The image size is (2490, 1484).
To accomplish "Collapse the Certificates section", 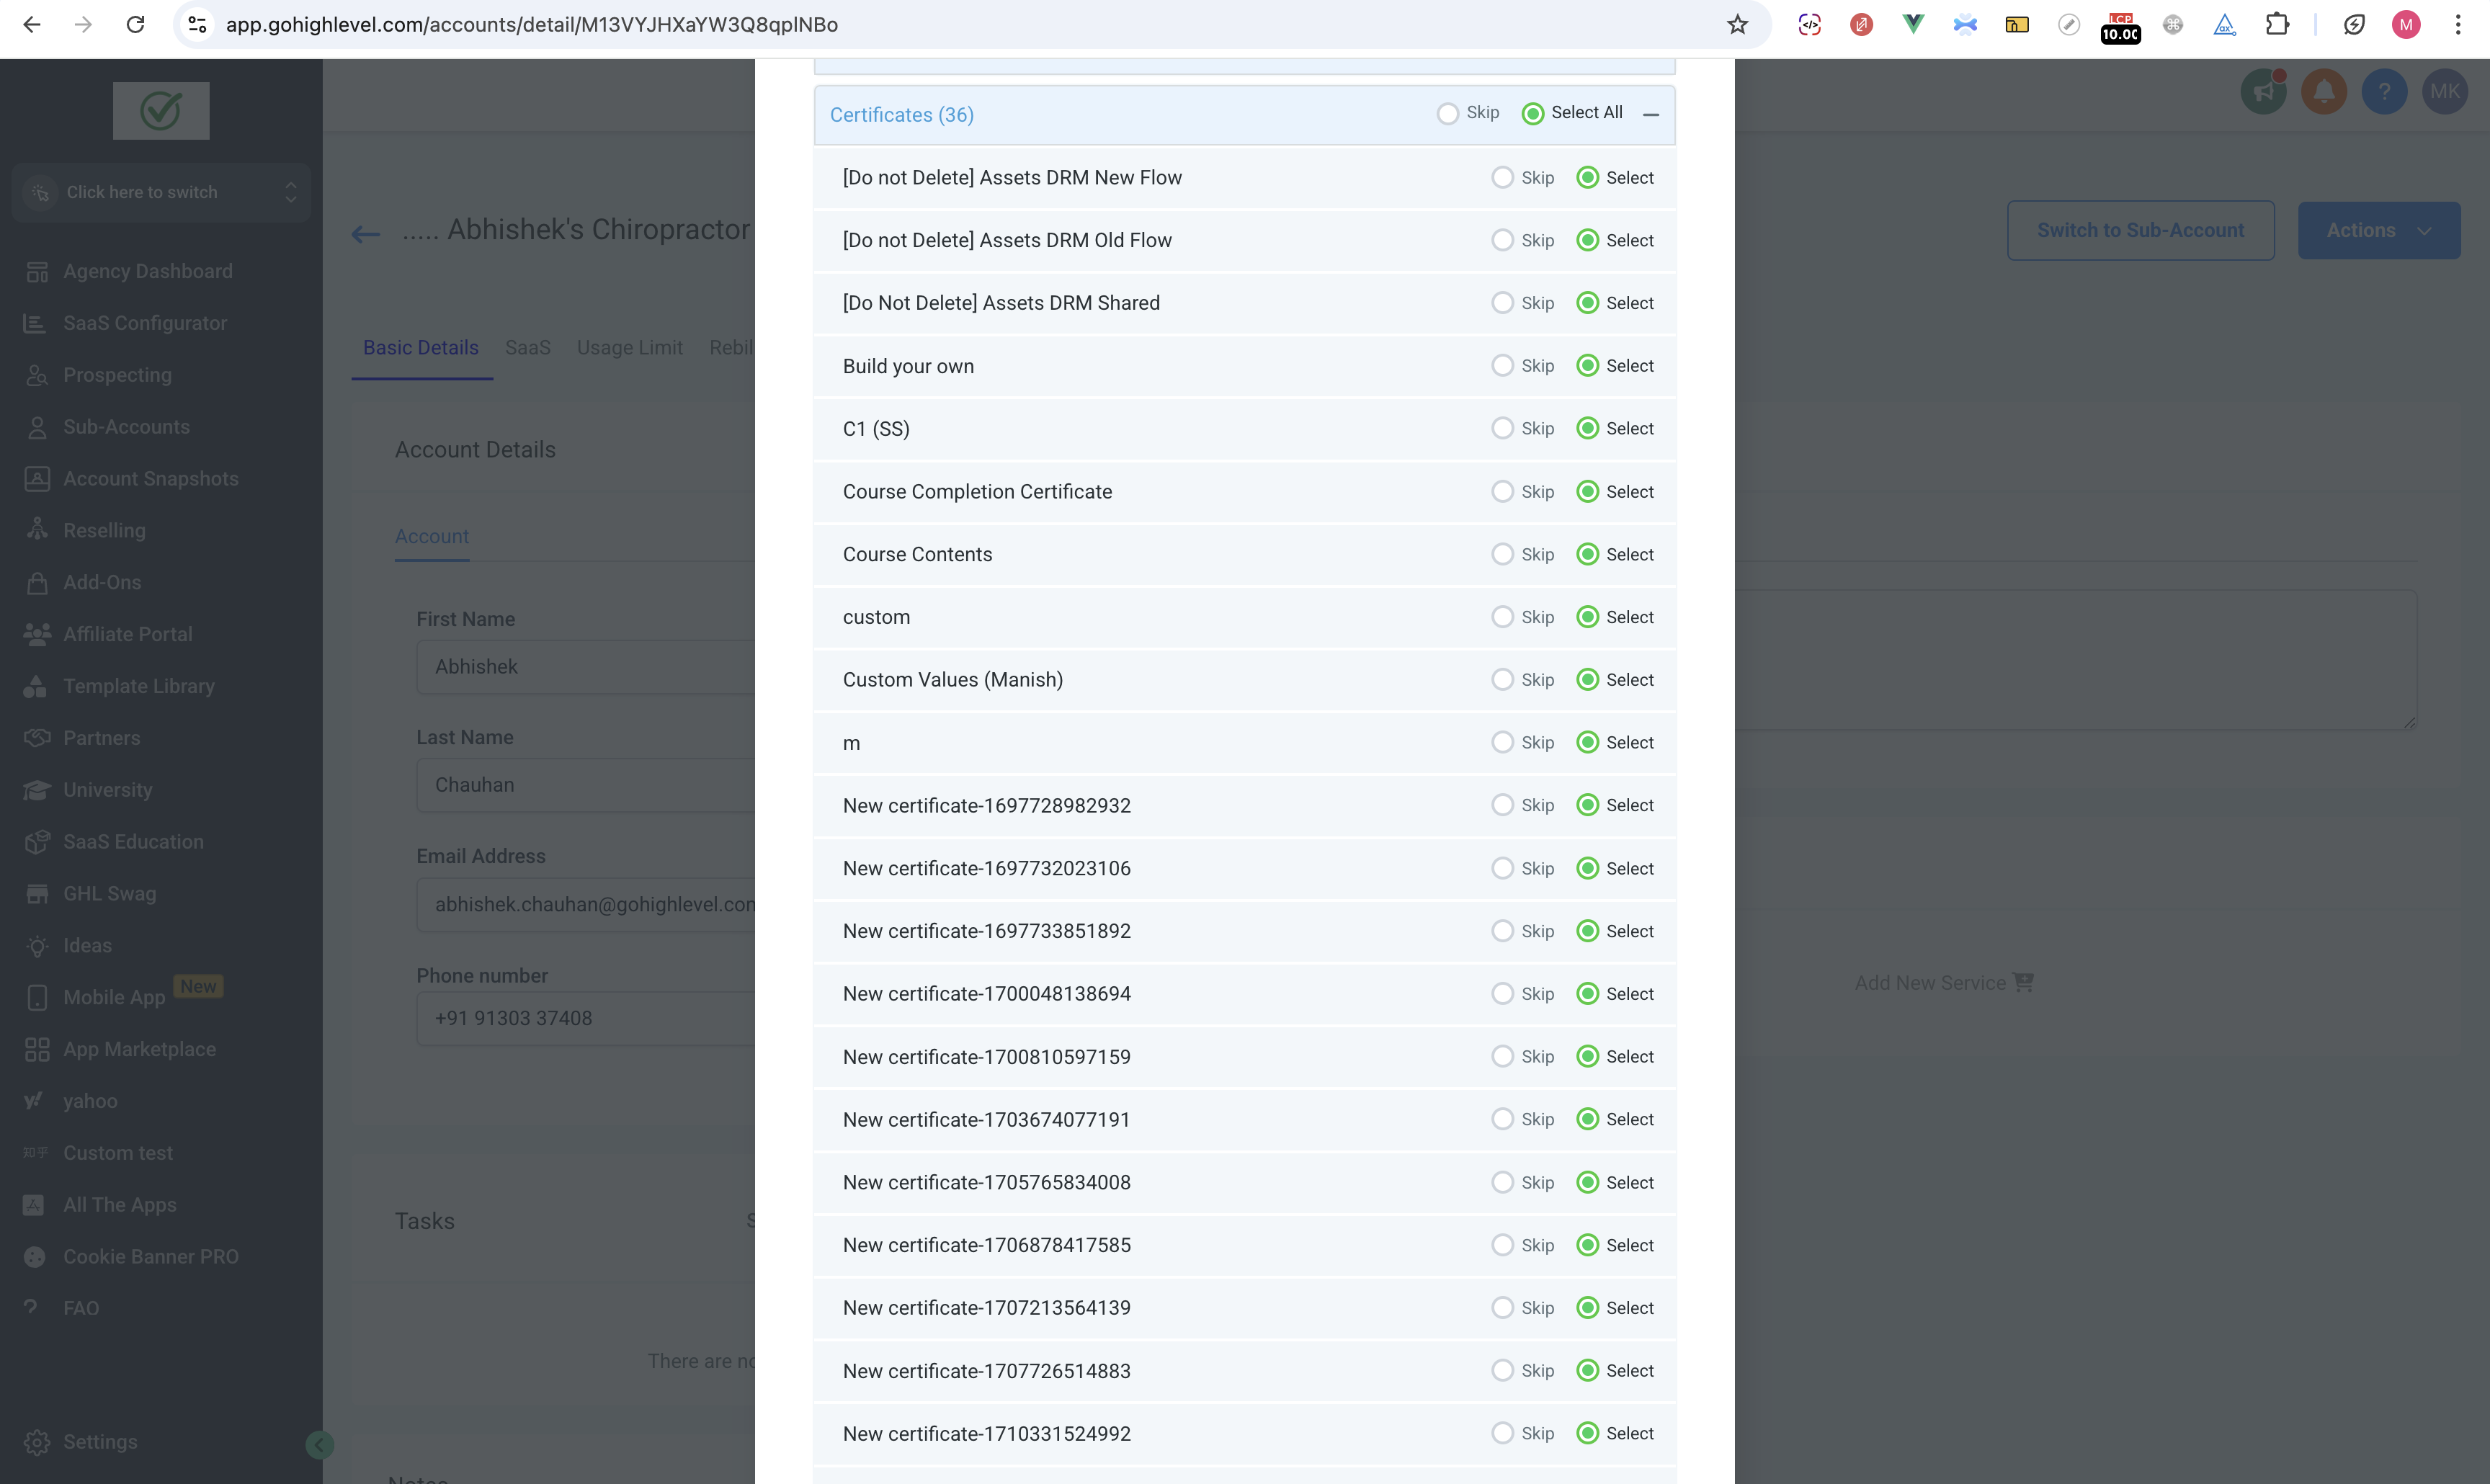I will pyautogui.click(x=1651, y=115).
